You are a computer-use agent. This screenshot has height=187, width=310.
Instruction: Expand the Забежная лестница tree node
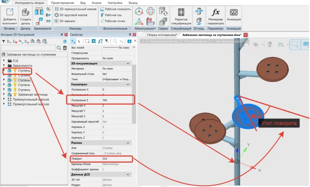click(x=4, y=95)
